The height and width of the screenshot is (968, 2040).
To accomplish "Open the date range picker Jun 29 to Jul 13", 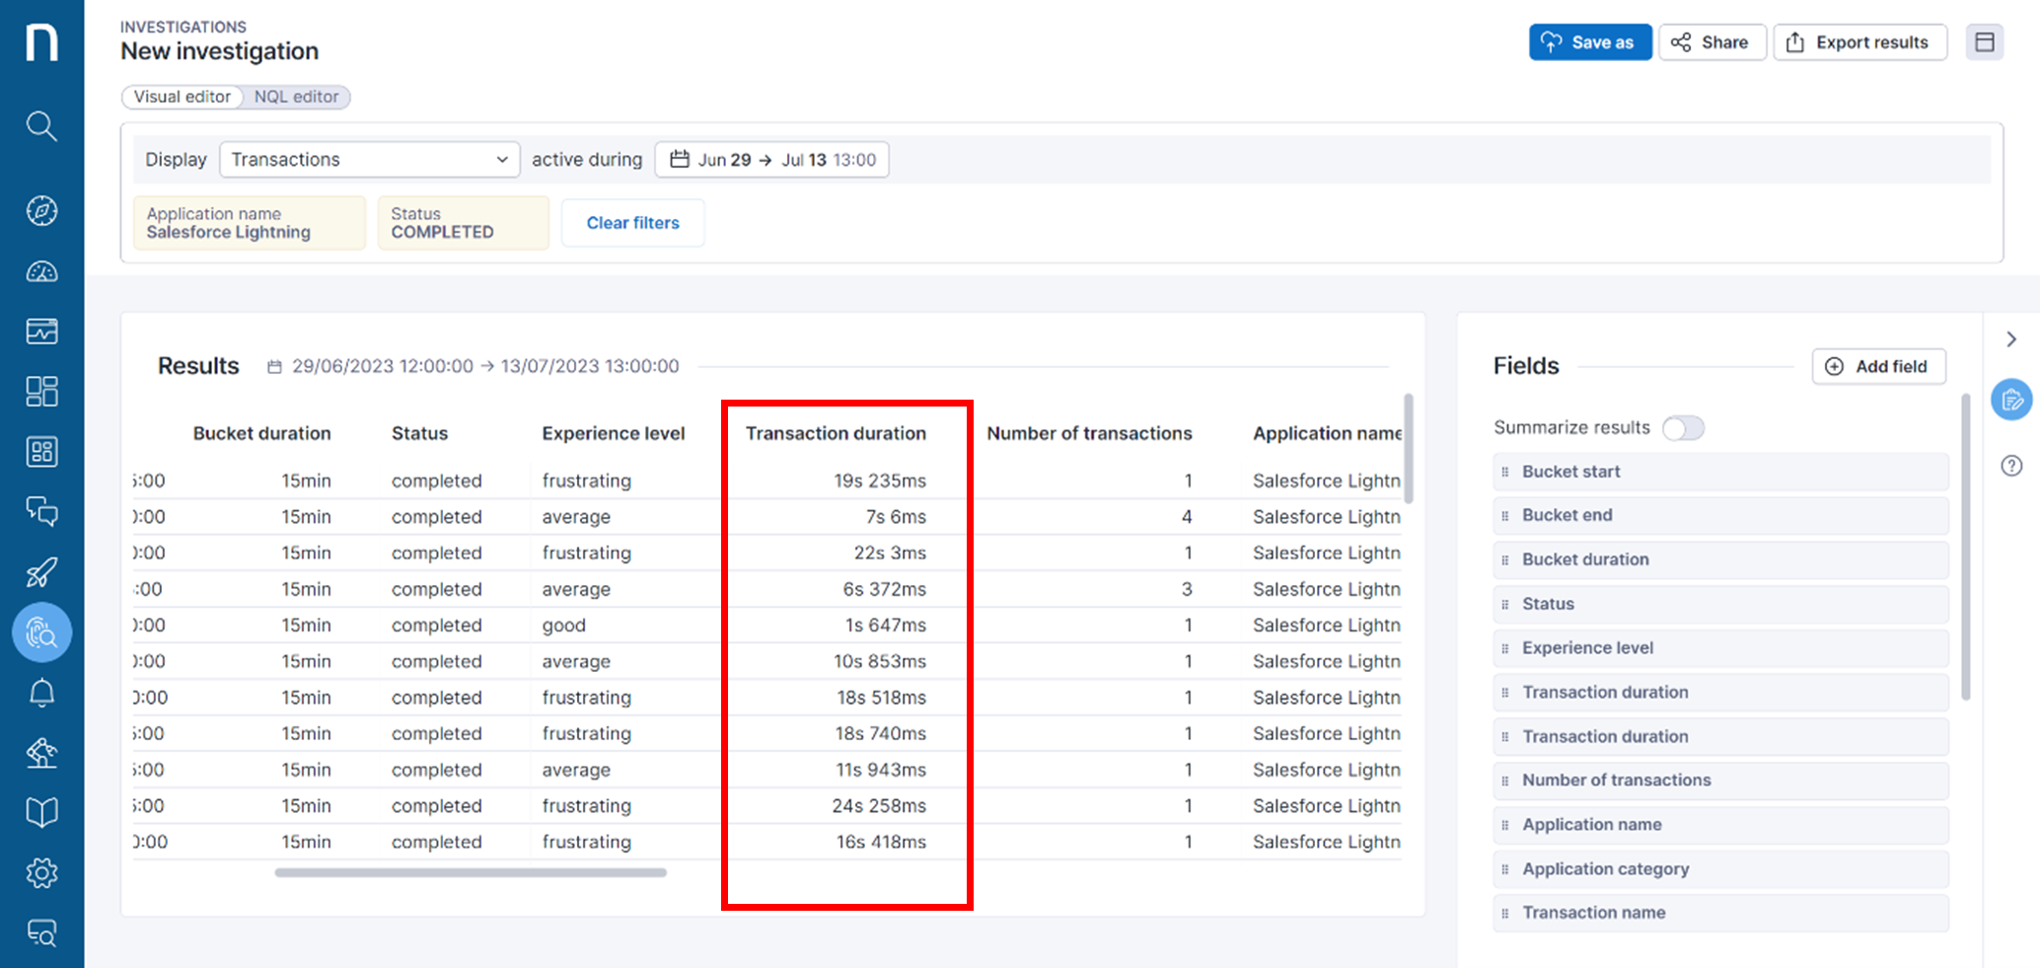I will (771, 159).
